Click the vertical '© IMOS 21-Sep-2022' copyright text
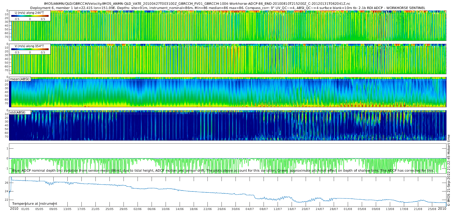This screenshot has height=213, width=451. click(x=448, y=170)
